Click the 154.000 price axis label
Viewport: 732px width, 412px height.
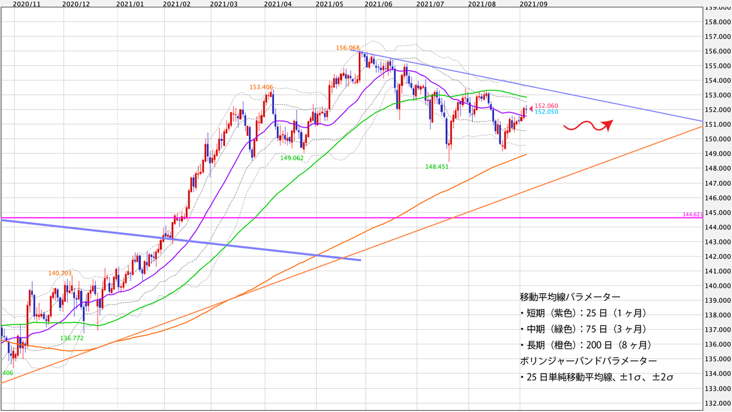coord(717,80)
